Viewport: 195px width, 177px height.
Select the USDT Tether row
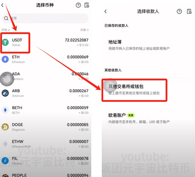45,42
